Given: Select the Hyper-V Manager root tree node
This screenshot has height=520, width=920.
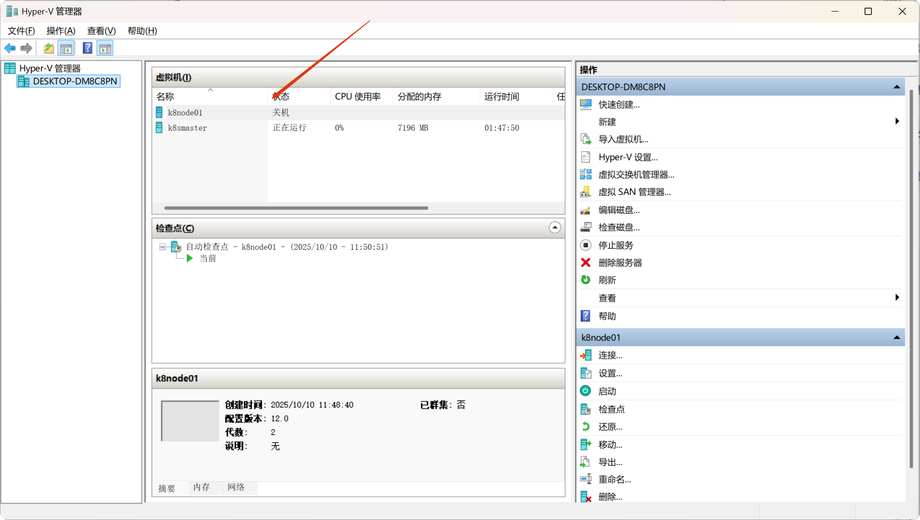Looking at the screenshot, I should pos(50,68).
